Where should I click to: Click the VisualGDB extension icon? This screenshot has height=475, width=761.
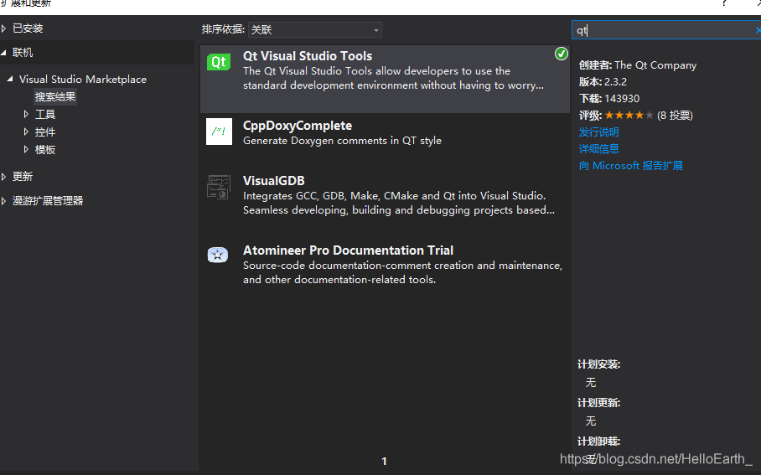tap(219, 188)
